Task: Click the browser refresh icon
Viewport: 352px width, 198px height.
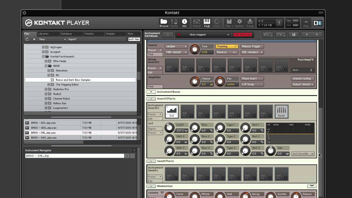Action: click(x=27, y=39)
